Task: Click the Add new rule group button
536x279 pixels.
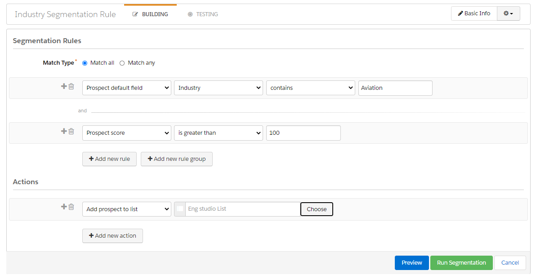Action: (176, 159)
